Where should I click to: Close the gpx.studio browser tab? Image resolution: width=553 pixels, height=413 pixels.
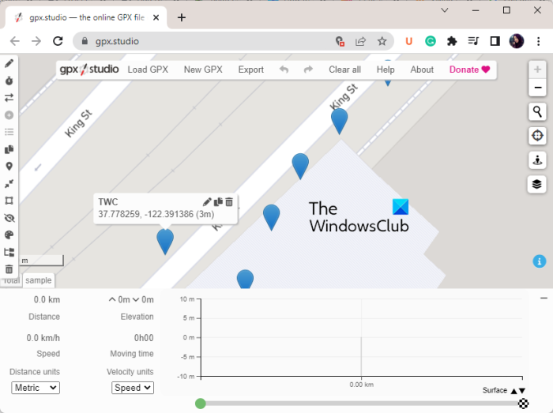point(156,17)
